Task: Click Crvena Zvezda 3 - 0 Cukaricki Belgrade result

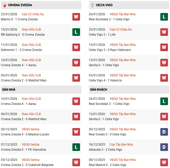Action: click(x=27, y=165)
